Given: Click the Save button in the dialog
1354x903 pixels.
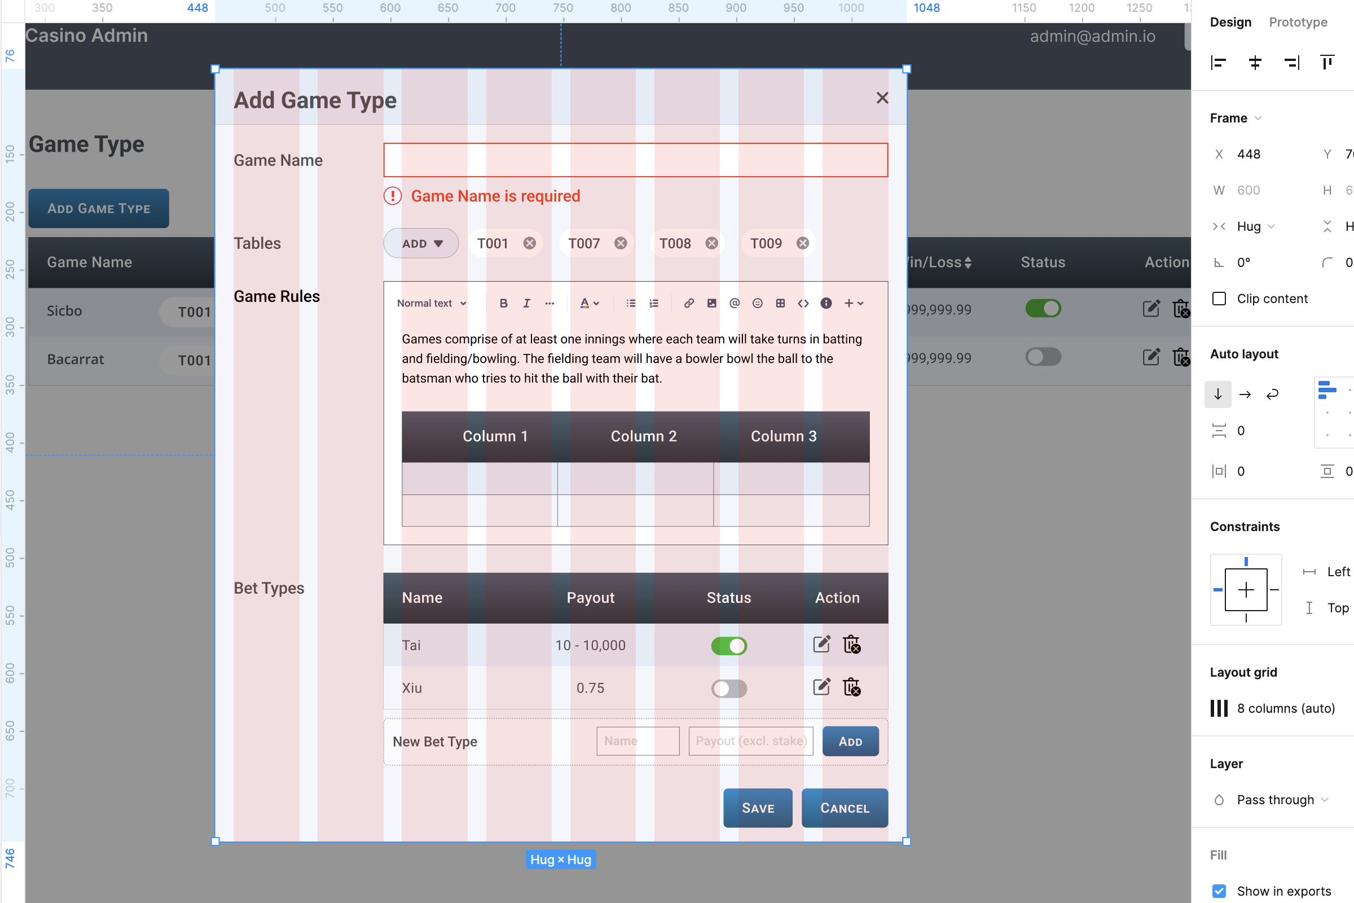Looking at the screenshot, I should click(x=757, y=808).
